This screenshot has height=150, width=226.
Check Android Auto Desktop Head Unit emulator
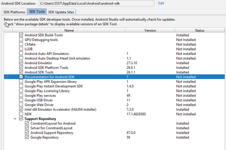(21, 58)
